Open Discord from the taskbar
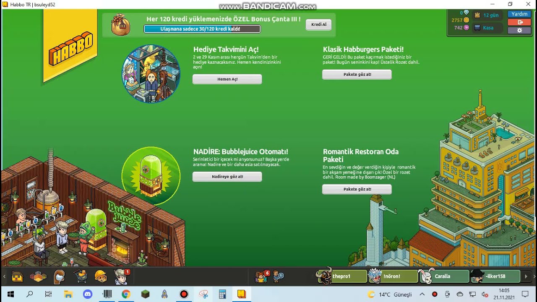This screenshot has width=537, height=302. tap(87, 294)
